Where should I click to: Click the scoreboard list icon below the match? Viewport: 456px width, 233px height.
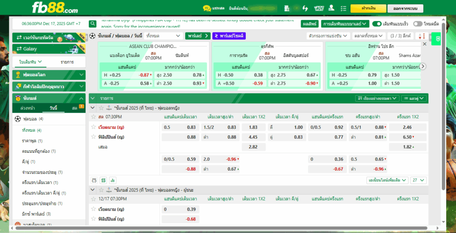[x=103, y=180]
